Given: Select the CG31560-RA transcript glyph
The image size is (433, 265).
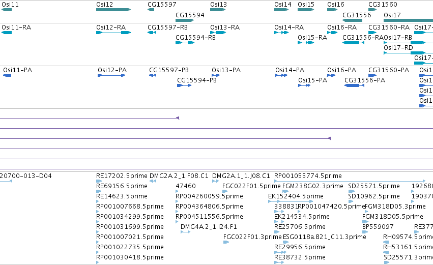Looking at the screenshot, I should pos(372,33).
